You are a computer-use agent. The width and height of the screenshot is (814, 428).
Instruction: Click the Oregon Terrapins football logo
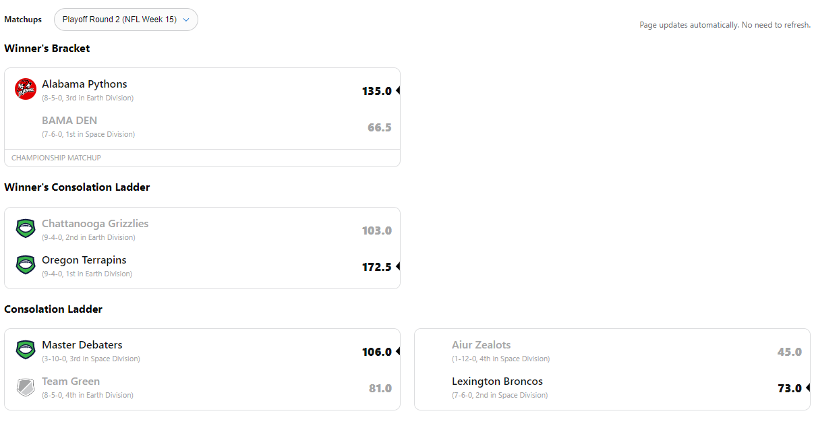tap(26, 265)
